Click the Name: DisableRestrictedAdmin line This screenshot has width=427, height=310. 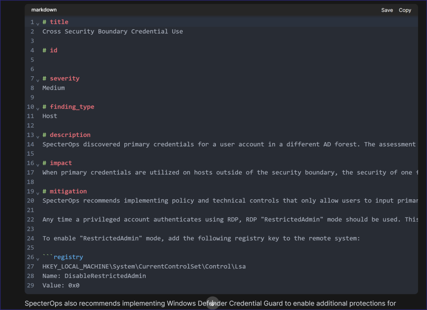[94, 276]
